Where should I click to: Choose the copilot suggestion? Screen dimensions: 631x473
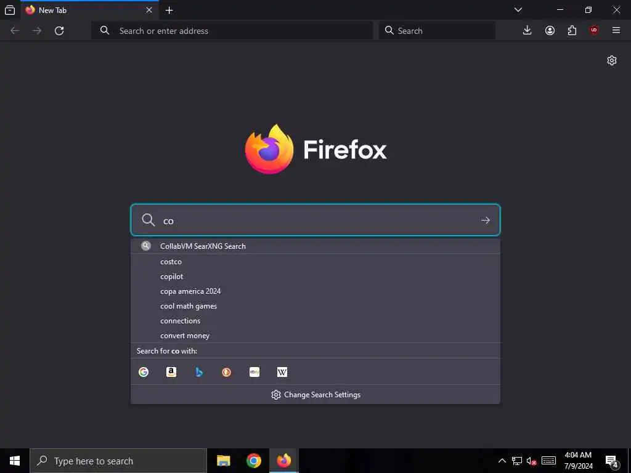click(315, 277)
